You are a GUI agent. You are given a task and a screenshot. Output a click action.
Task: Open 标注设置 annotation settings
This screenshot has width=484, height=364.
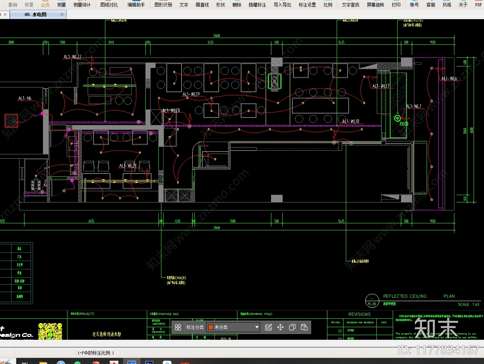[x=307, y=5]
